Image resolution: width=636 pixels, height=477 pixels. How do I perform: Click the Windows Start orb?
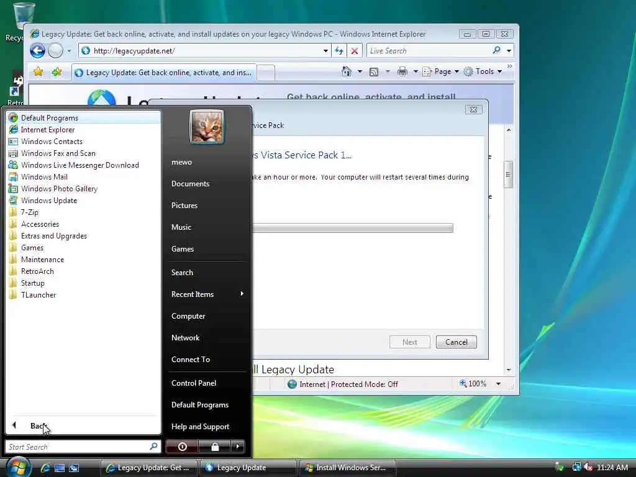[x=18, y=466]
